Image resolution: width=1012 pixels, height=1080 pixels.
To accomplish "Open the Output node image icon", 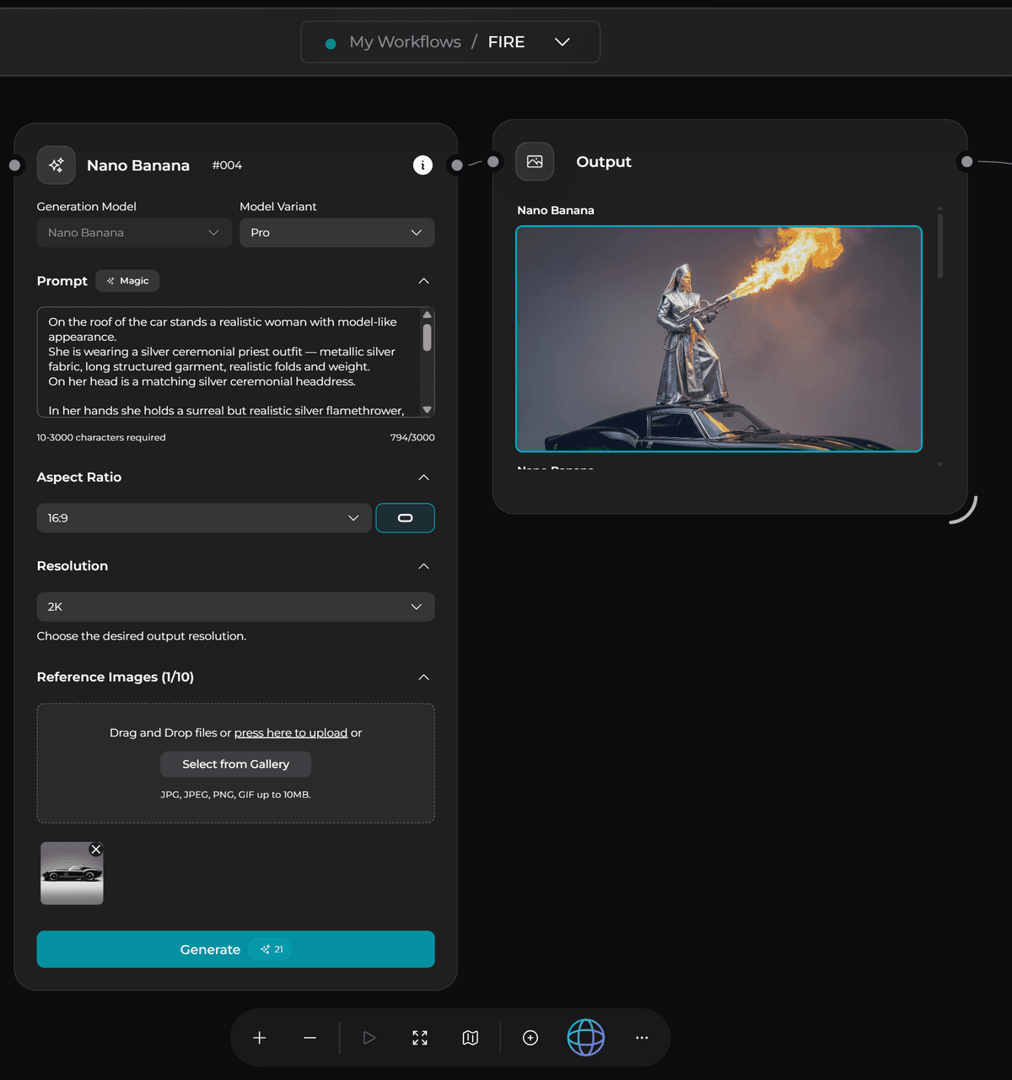I will 535,161.
